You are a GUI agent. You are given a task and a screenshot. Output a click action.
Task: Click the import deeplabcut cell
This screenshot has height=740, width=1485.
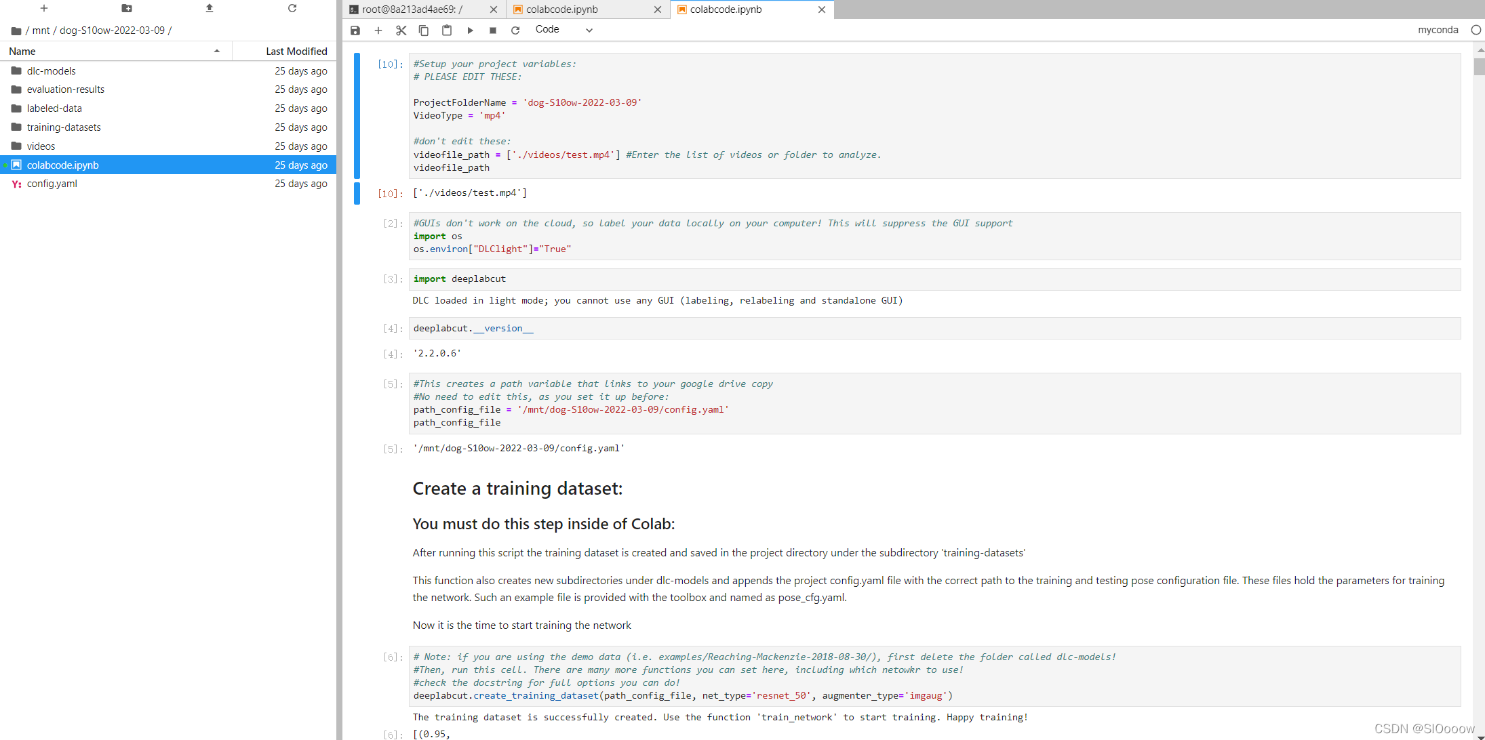point(934,279)
